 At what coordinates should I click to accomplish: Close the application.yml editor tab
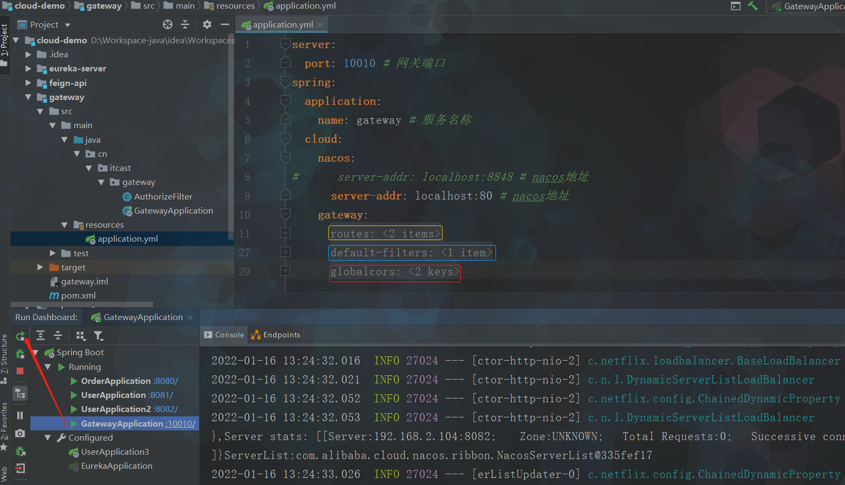tap(320, 25)
